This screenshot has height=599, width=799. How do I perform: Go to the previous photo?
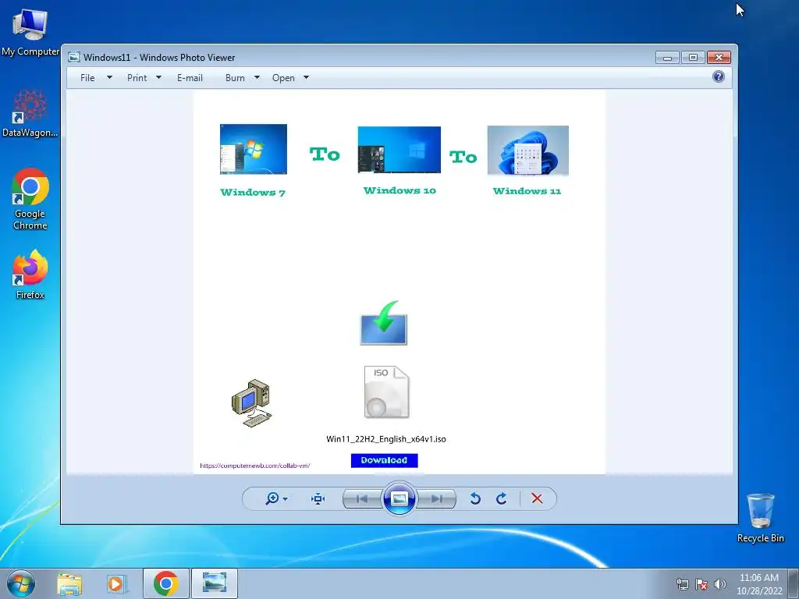click(x=362, y=498)
